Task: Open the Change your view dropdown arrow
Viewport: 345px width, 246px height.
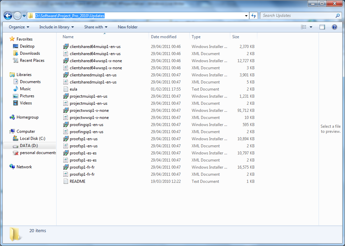Action: pyautogui.click(x=311, y=27)
